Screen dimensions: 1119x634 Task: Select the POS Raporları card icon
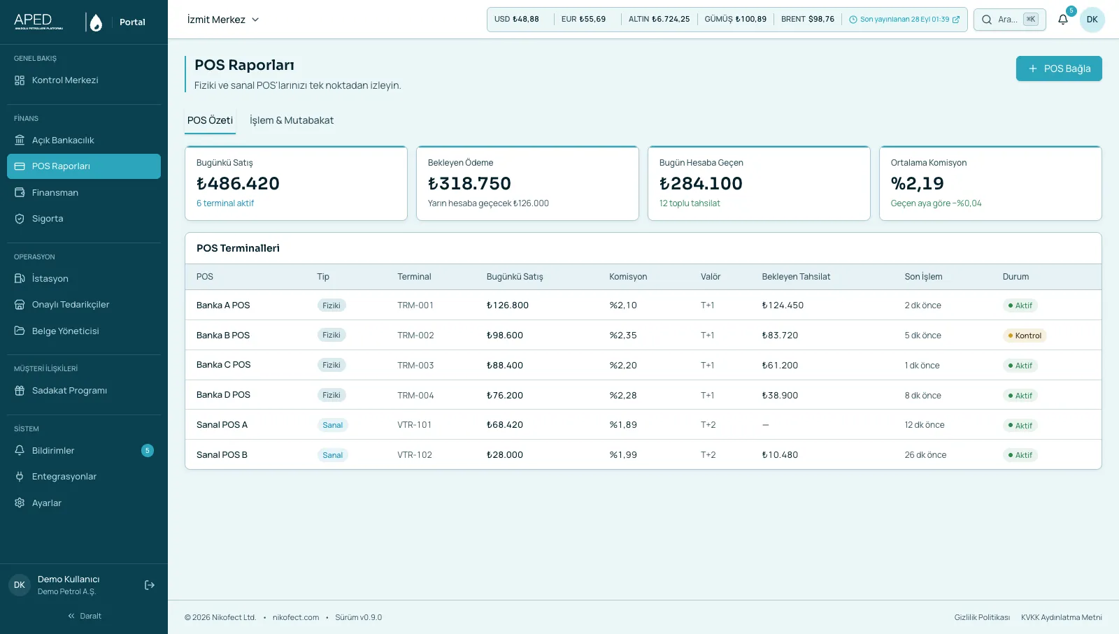pyautogui.click(x=20, y=166)
